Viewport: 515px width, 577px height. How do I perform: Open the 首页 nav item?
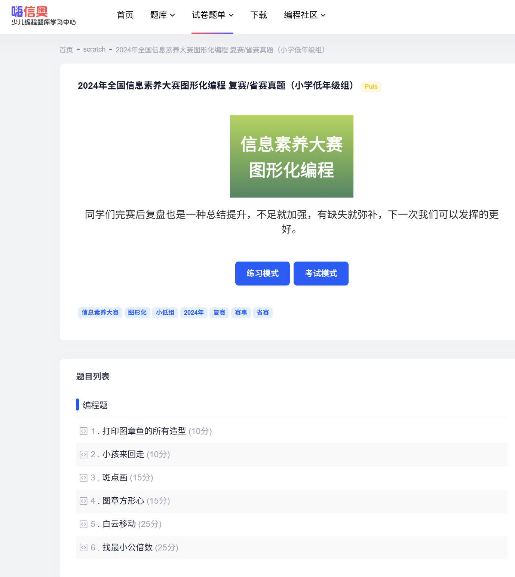125,15
